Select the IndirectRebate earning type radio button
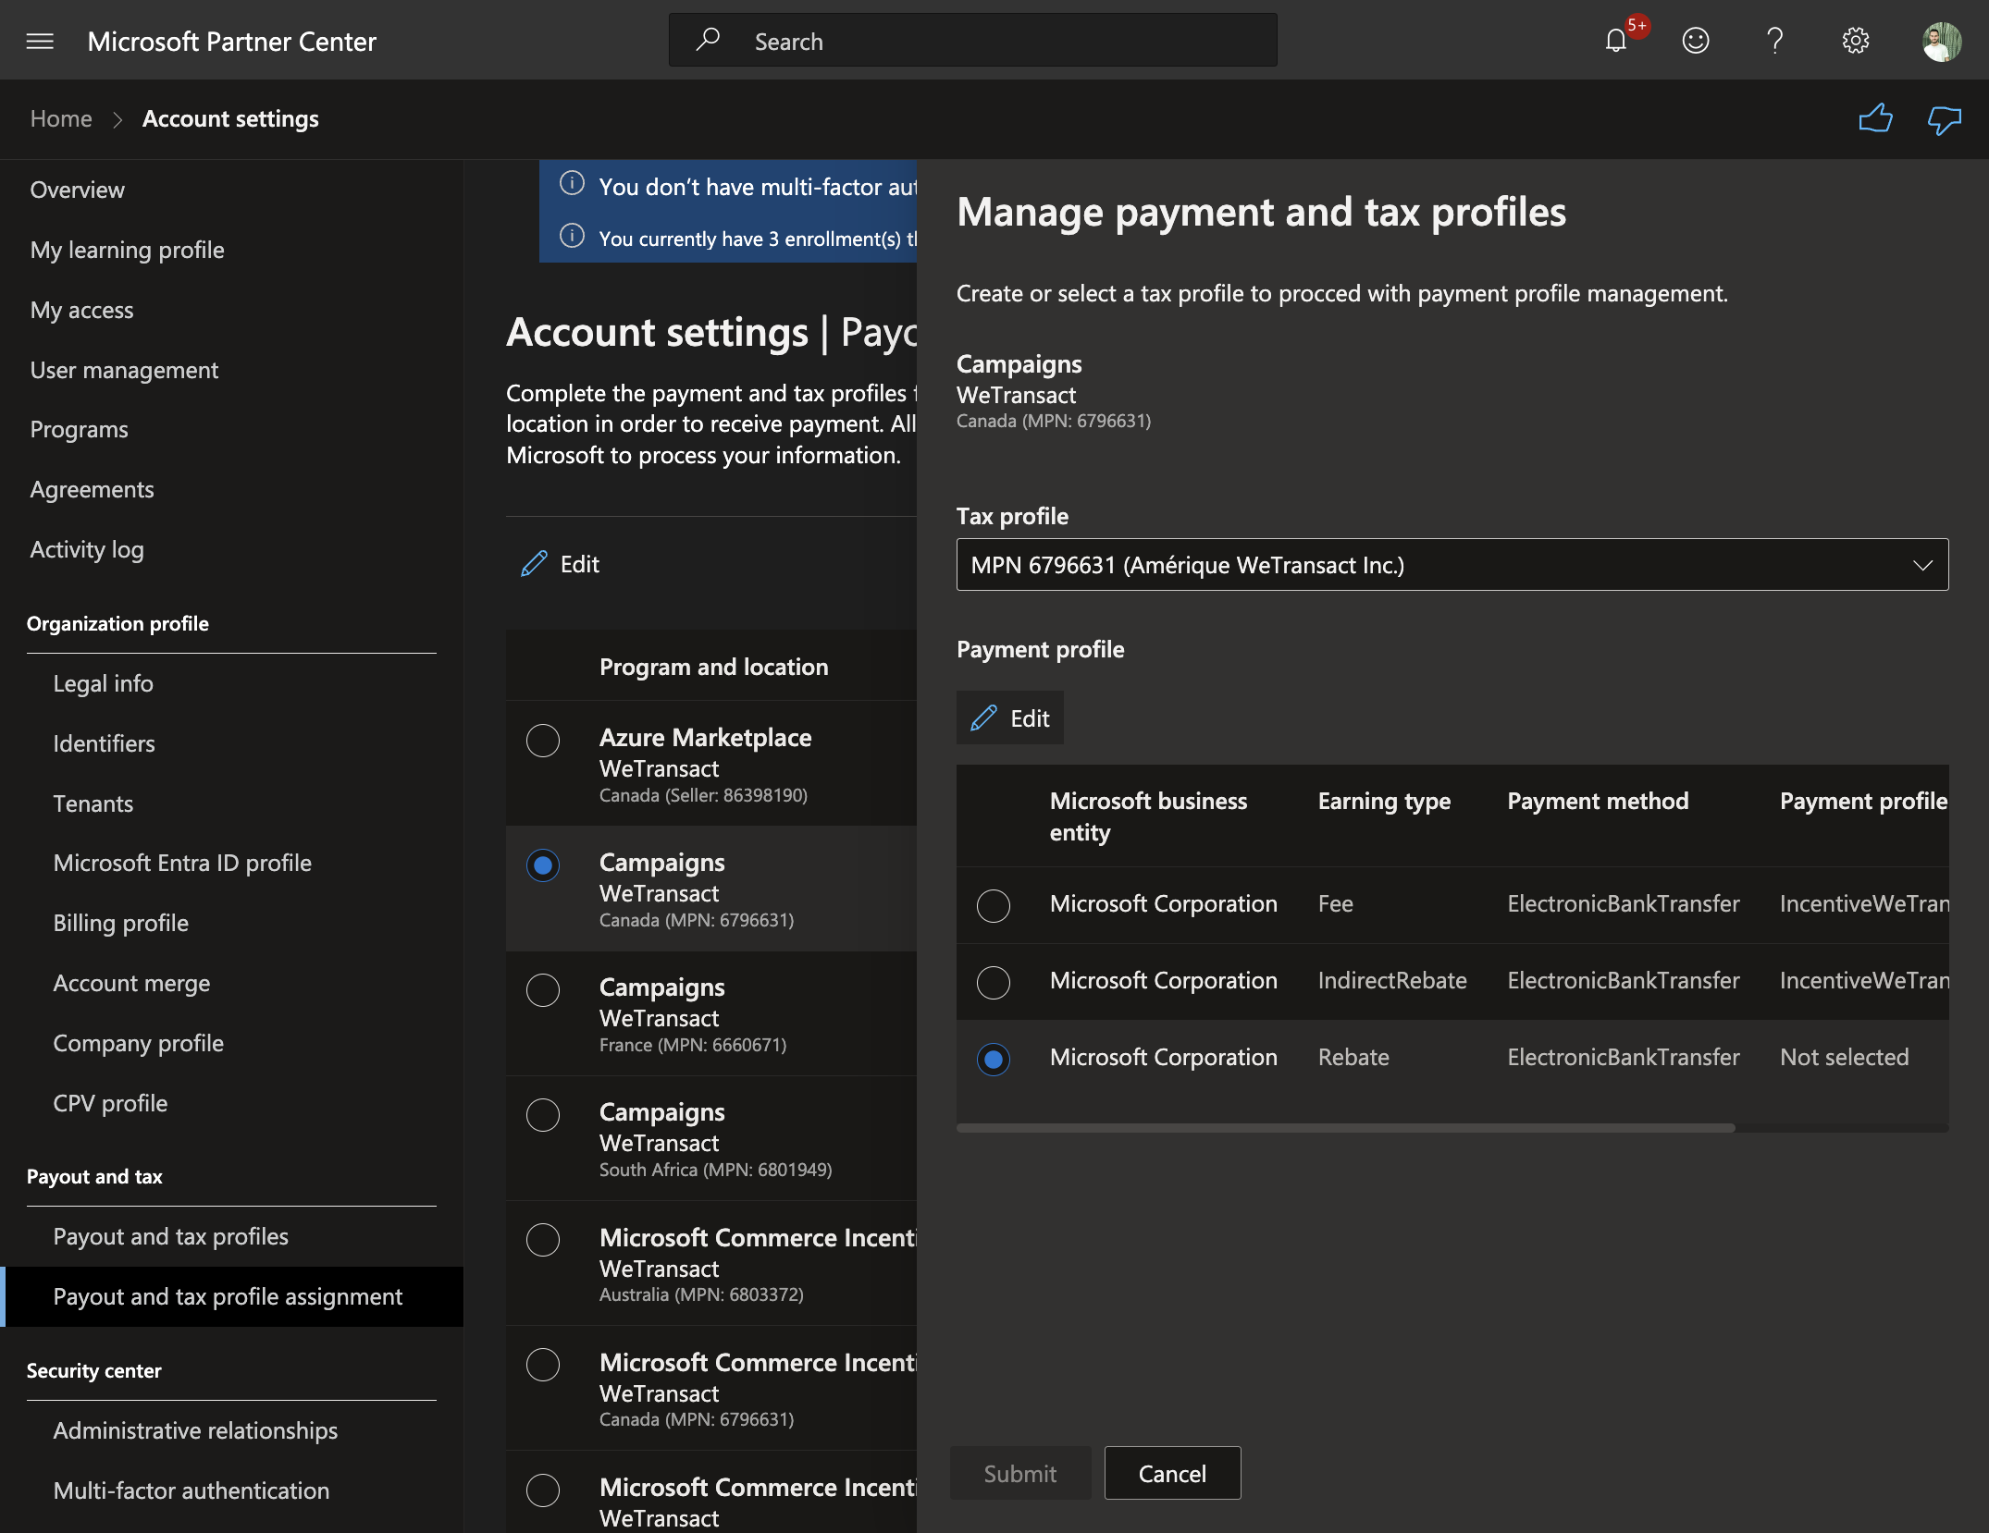The image size is (1989, 1533). tap(994, 982)
